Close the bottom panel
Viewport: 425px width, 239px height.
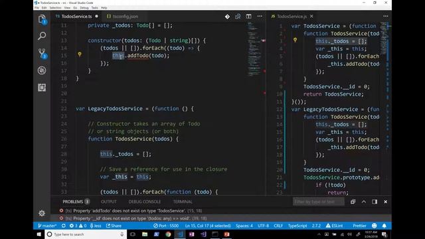[x=385, y=202]
